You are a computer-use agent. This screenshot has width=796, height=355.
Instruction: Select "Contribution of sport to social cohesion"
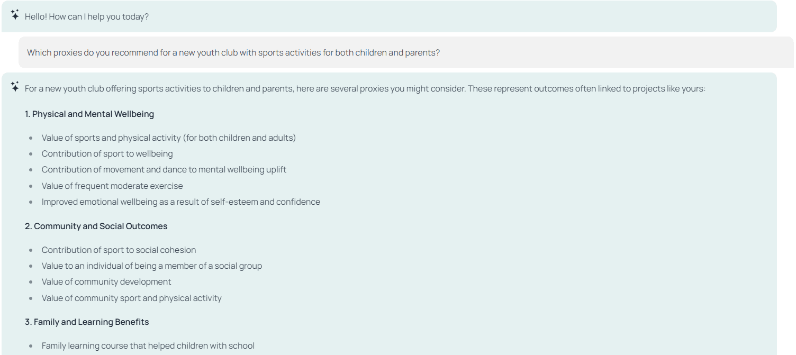pos(119,250)
